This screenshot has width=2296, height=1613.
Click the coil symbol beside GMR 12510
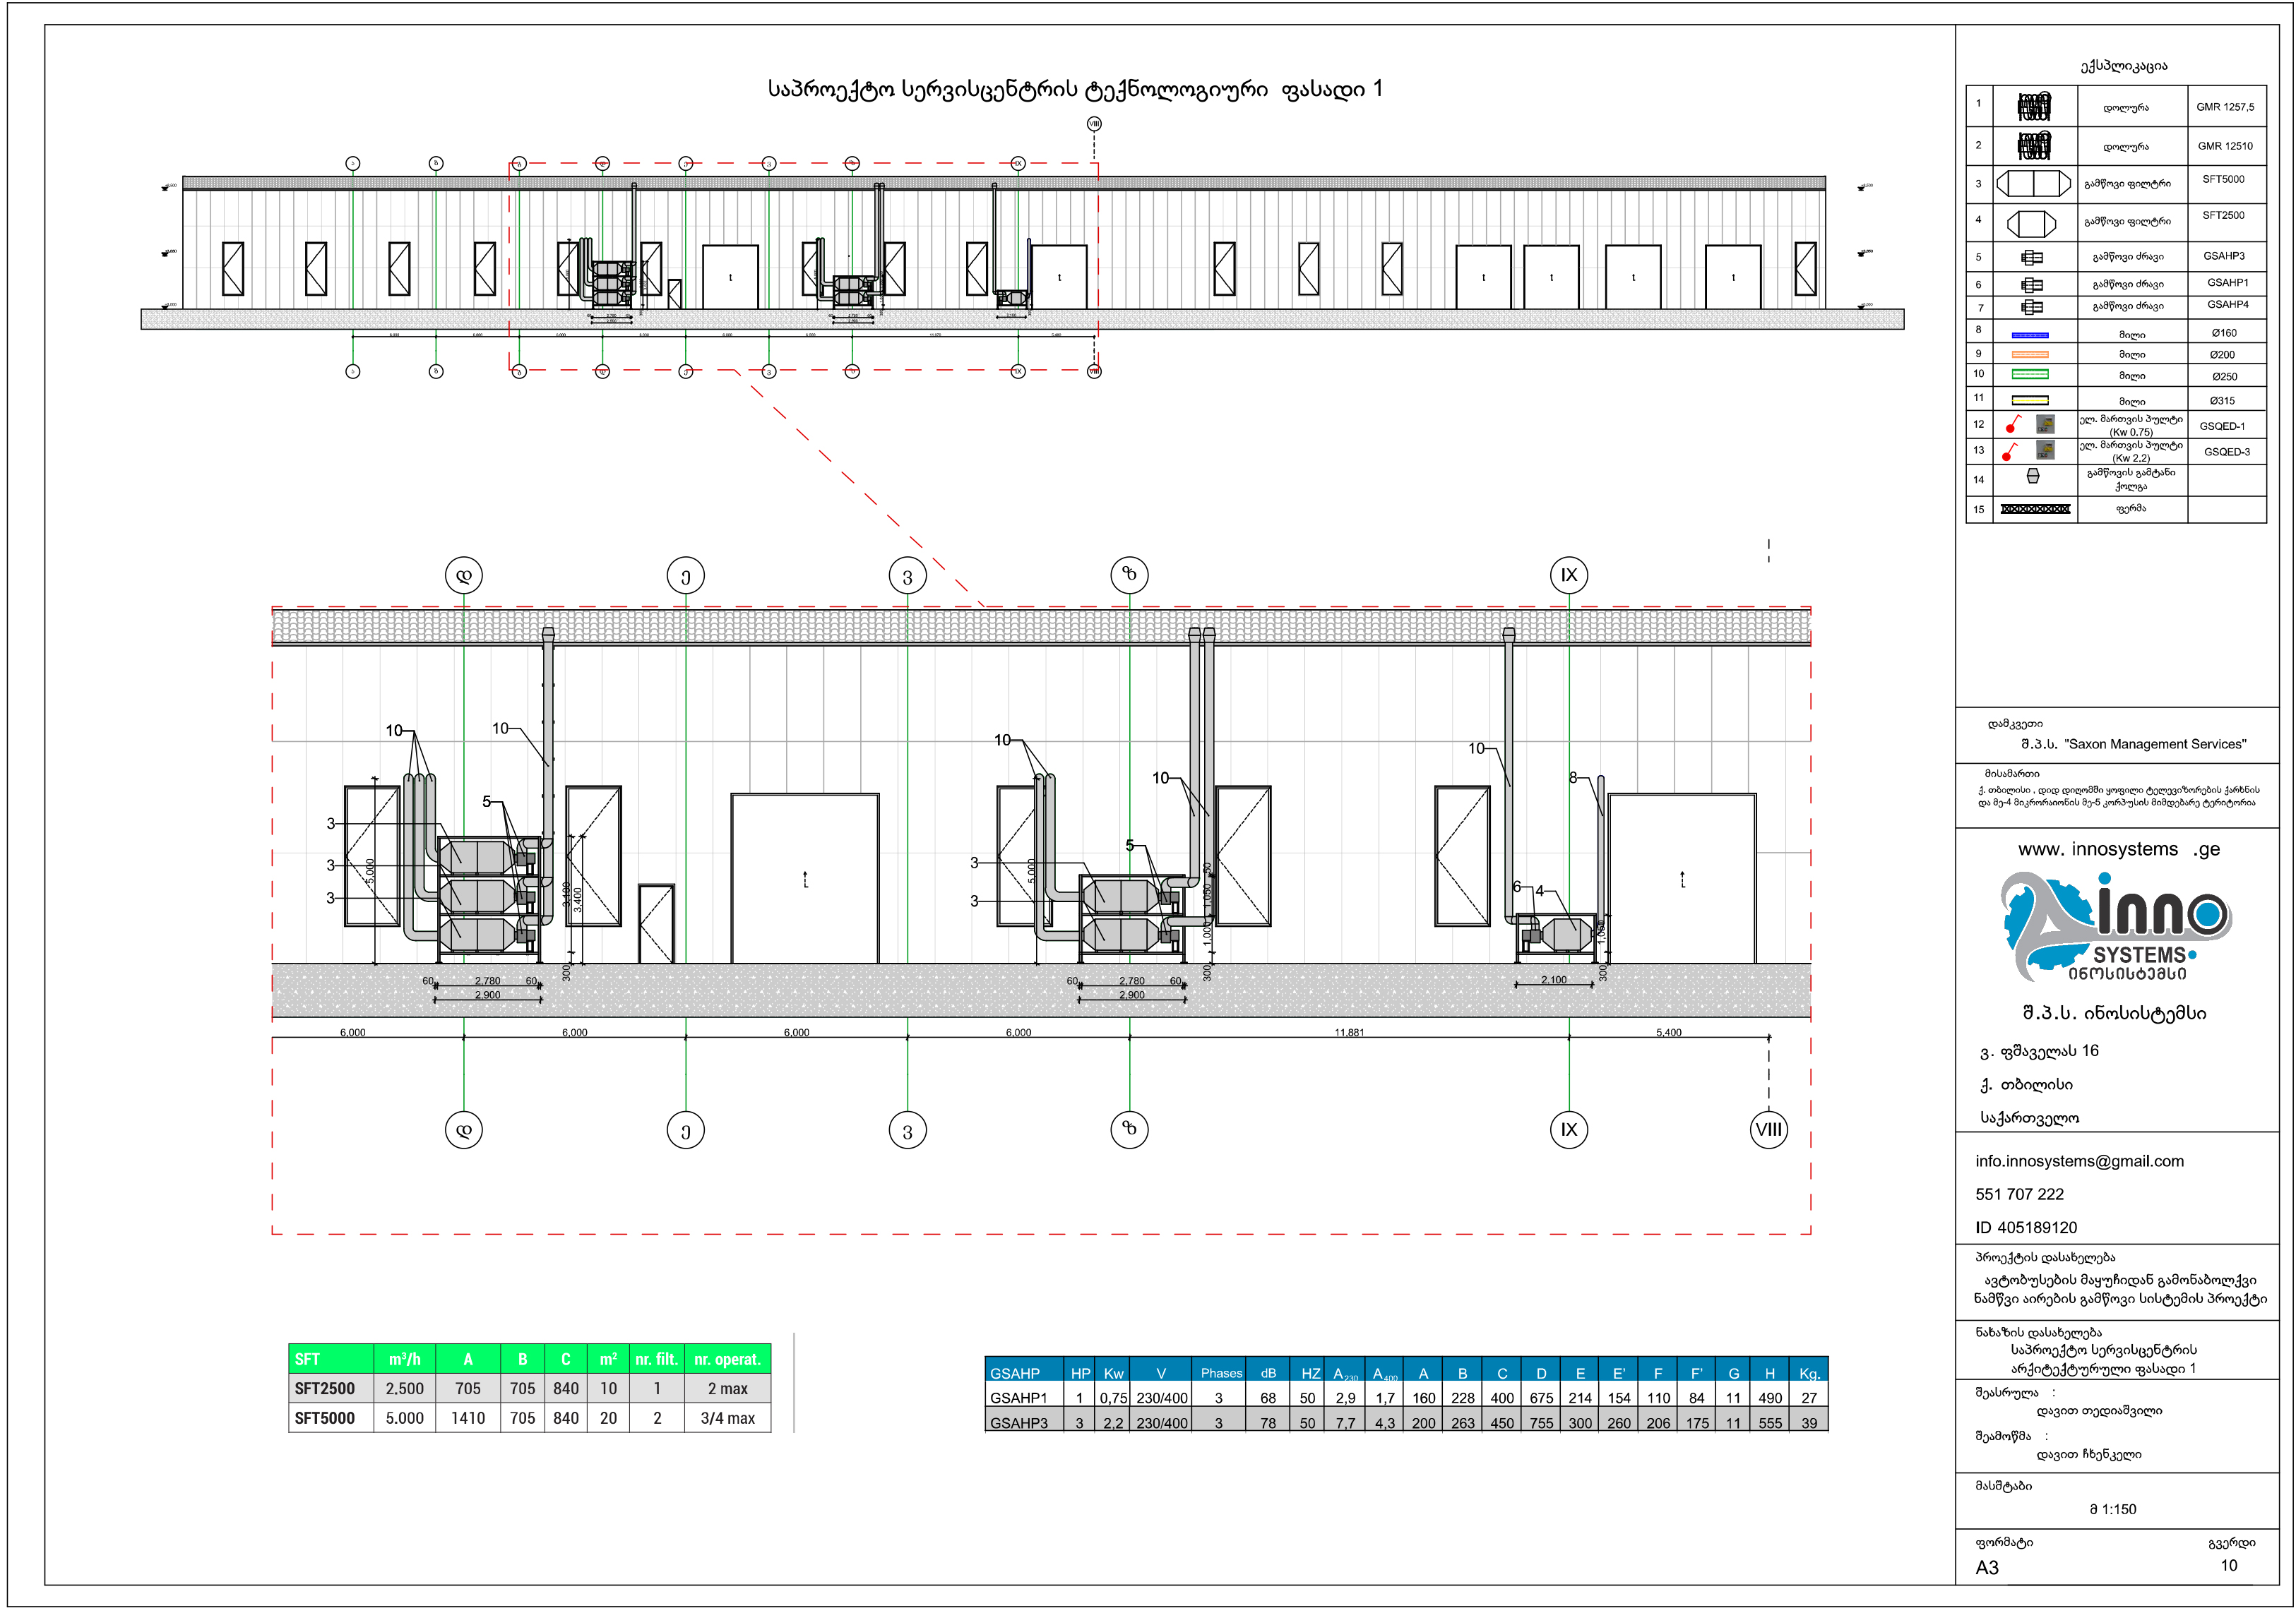[x=2033, y=146]
